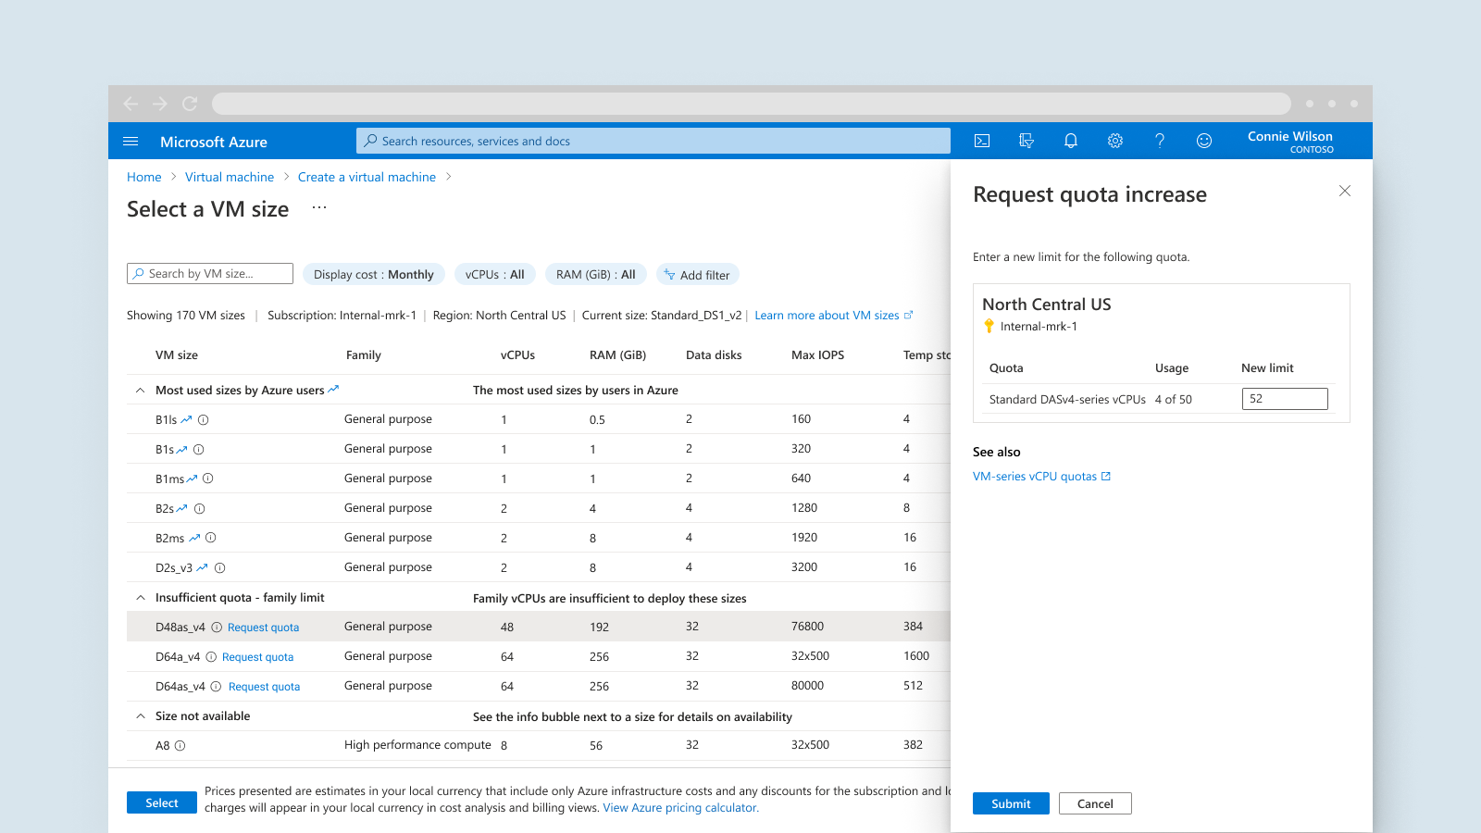Go to Home breadcrumb
The image size is (1481, 833).
[x=143, y=177]
